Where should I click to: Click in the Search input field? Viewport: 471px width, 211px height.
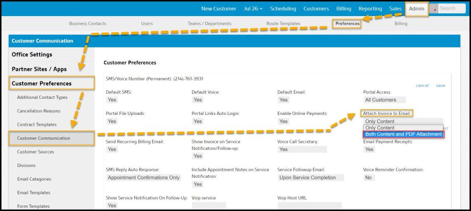(451, 8)
